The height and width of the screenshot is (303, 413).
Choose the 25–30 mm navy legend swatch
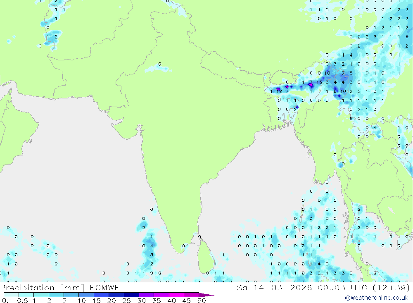(x=131, y=295)
